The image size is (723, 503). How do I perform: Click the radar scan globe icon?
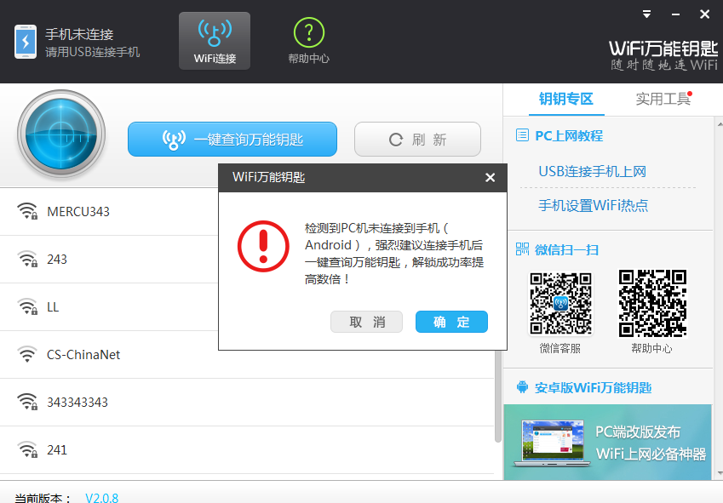tap(61, 134)
